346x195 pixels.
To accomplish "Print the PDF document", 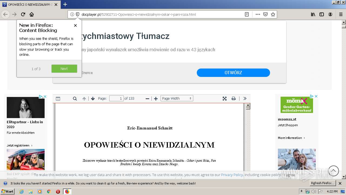I will point(234,99).
